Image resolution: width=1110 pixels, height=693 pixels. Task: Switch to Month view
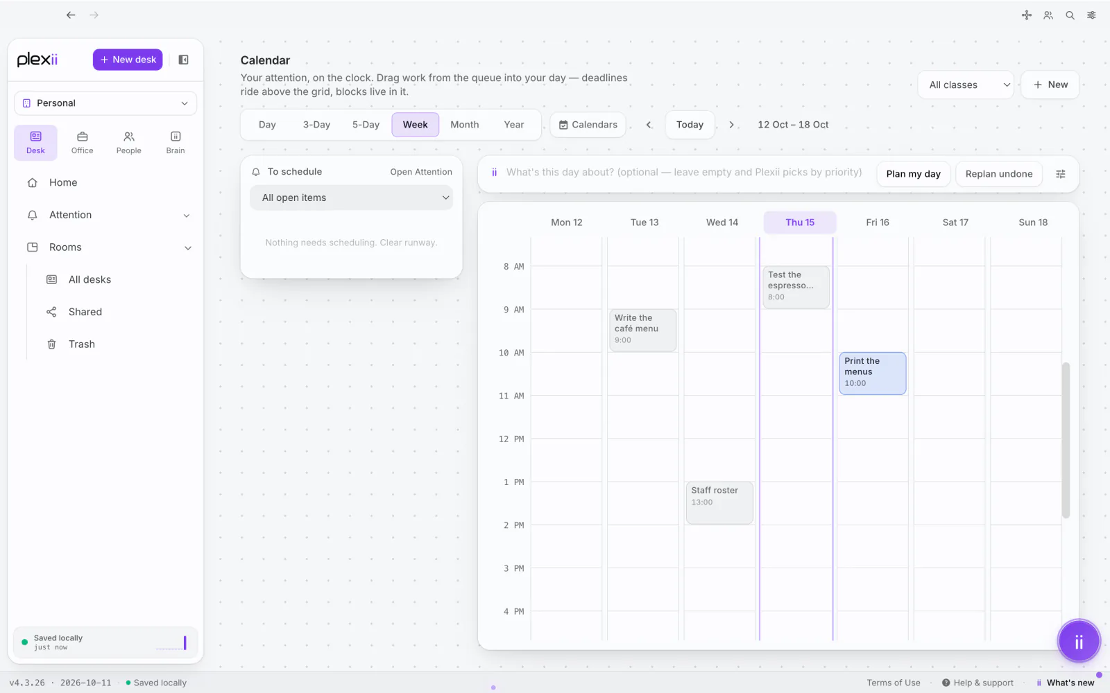point(464,125)
